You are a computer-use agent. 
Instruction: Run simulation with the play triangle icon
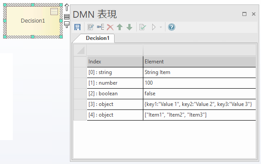[154, 27]
